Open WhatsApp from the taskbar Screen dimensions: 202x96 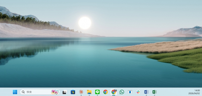(122, 92)
